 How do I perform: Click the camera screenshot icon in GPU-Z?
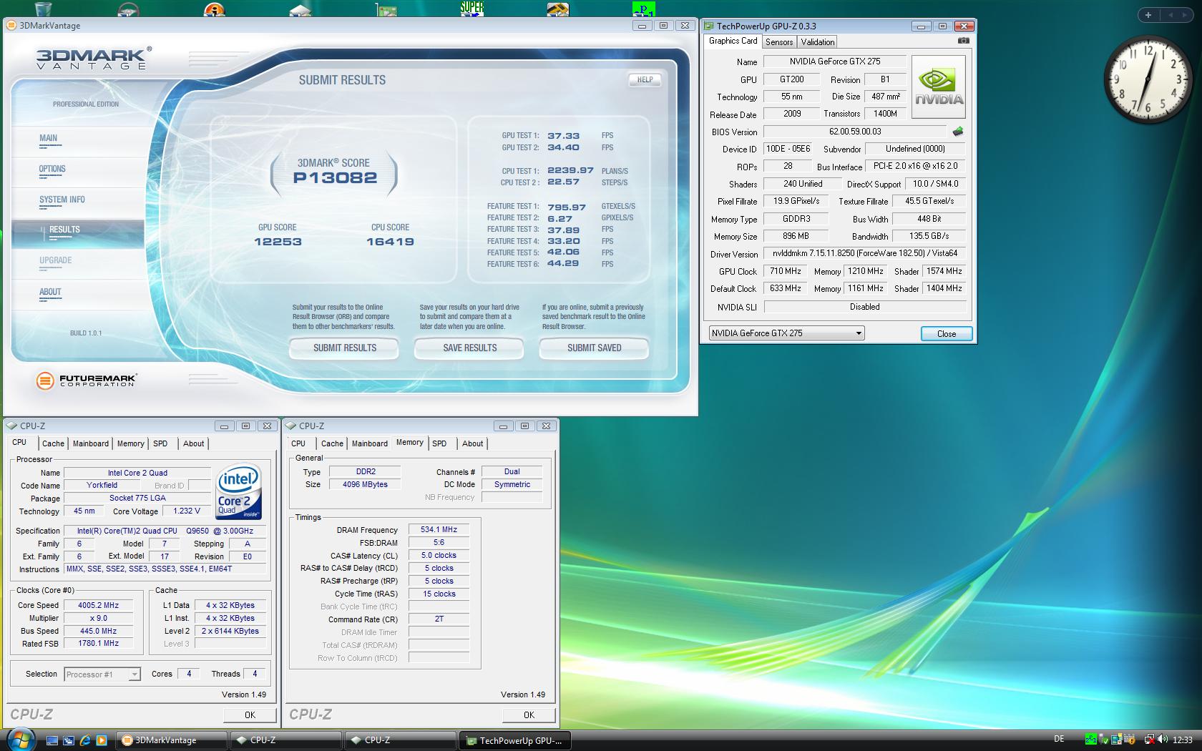[x=963, y=41]
